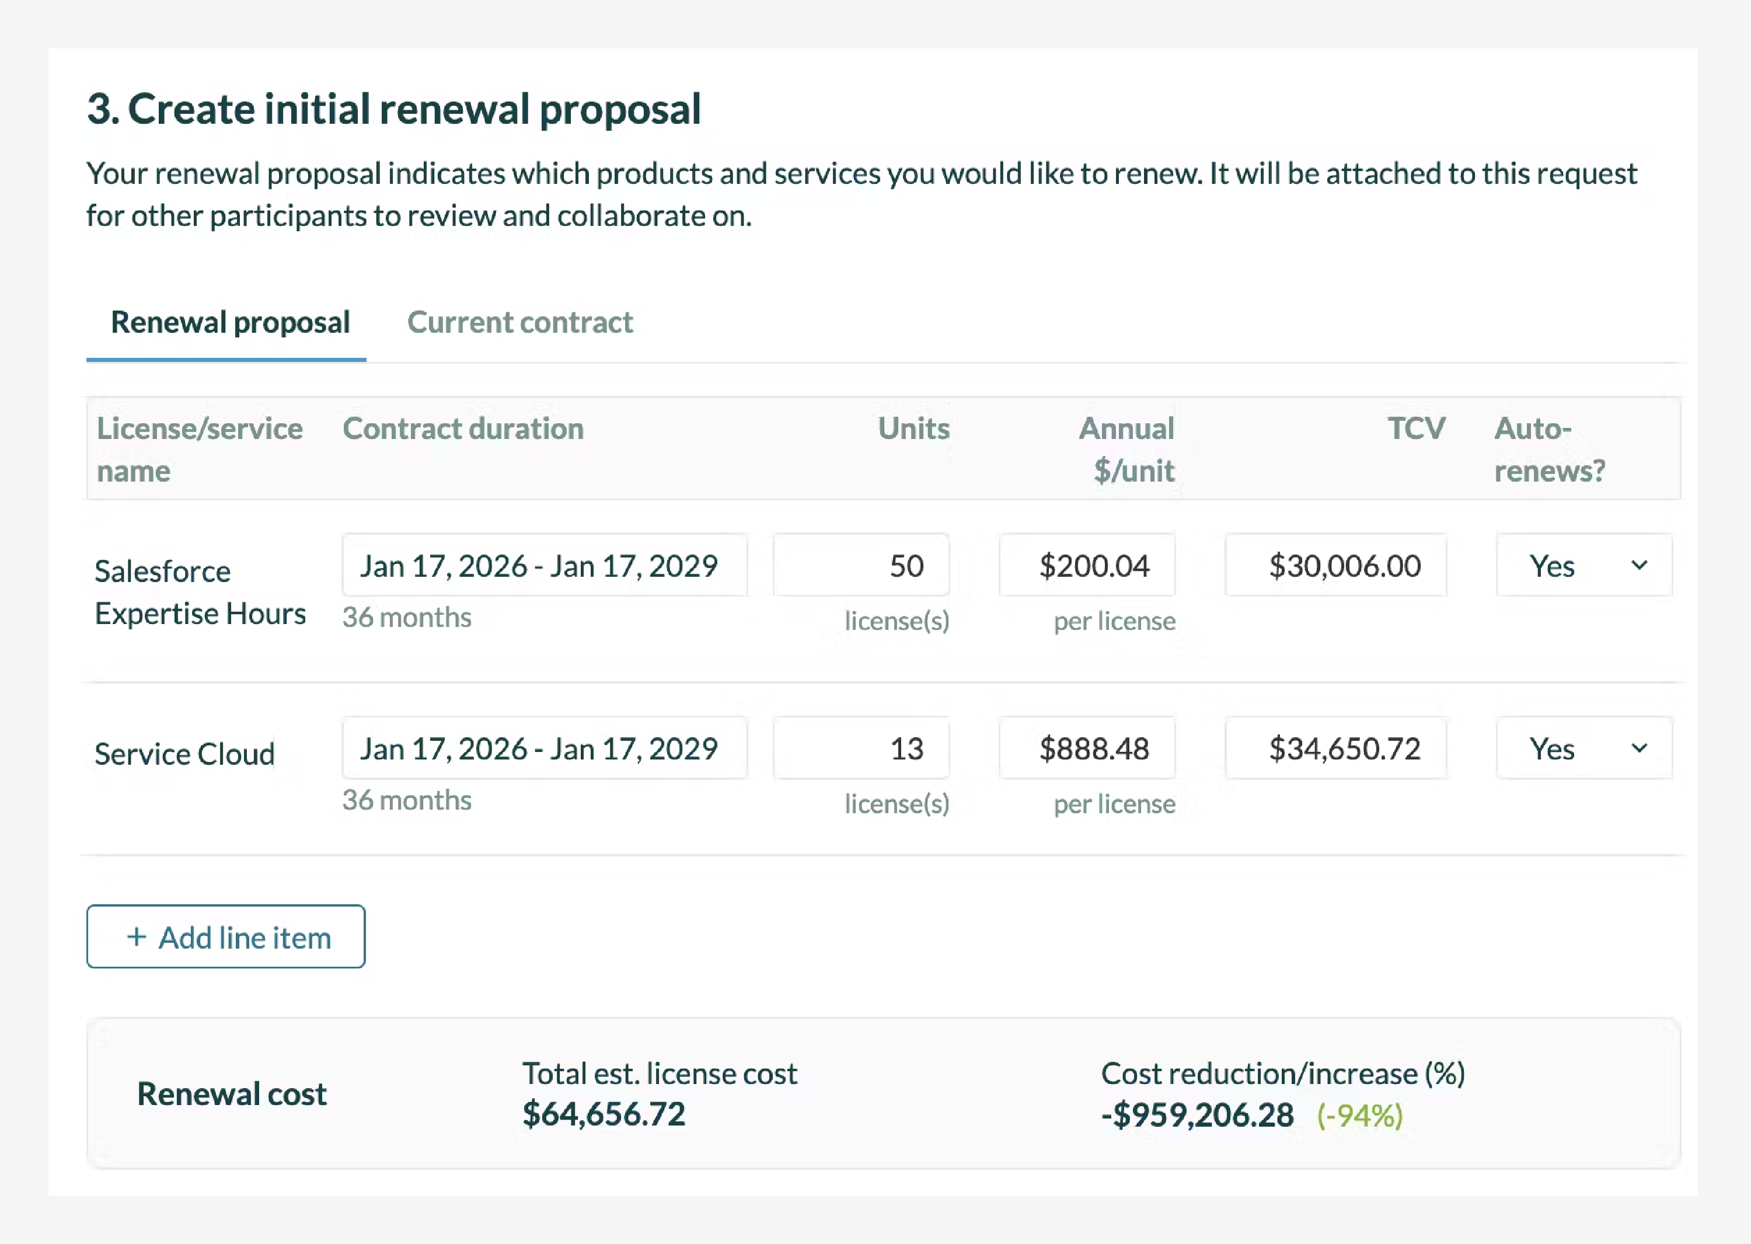Image resolution: width=1751 pixels, height=1244 pixels.
Task: Click the $30,006.00 TCV field
Action: [1335, 566]
